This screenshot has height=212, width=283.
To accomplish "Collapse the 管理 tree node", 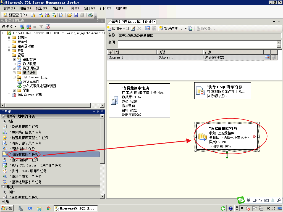I will coord(9,55).
